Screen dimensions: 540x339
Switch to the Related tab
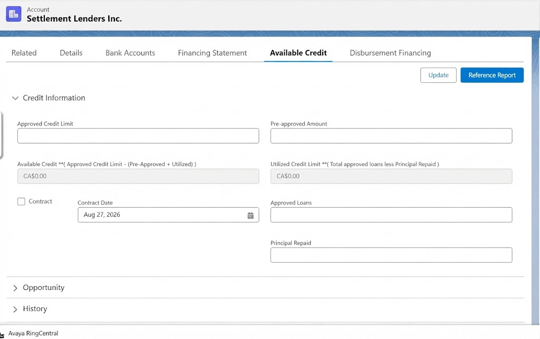click(24, 53)
